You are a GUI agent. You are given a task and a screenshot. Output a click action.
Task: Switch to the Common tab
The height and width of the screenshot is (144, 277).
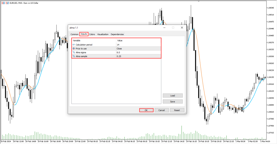74,34
